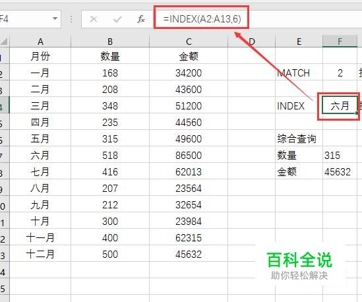The image size is (362, 302).
Task: Click quantity cell 300
Action: [x=110, y=221]
